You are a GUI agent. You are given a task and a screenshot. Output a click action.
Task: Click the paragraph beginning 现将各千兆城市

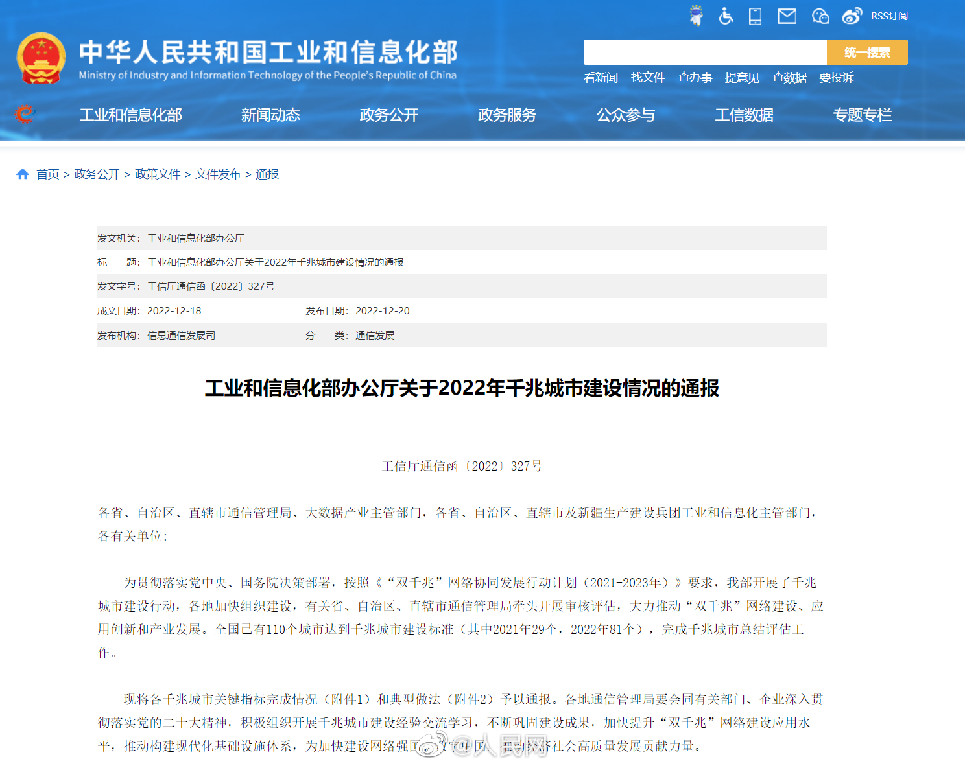point(460,723)
